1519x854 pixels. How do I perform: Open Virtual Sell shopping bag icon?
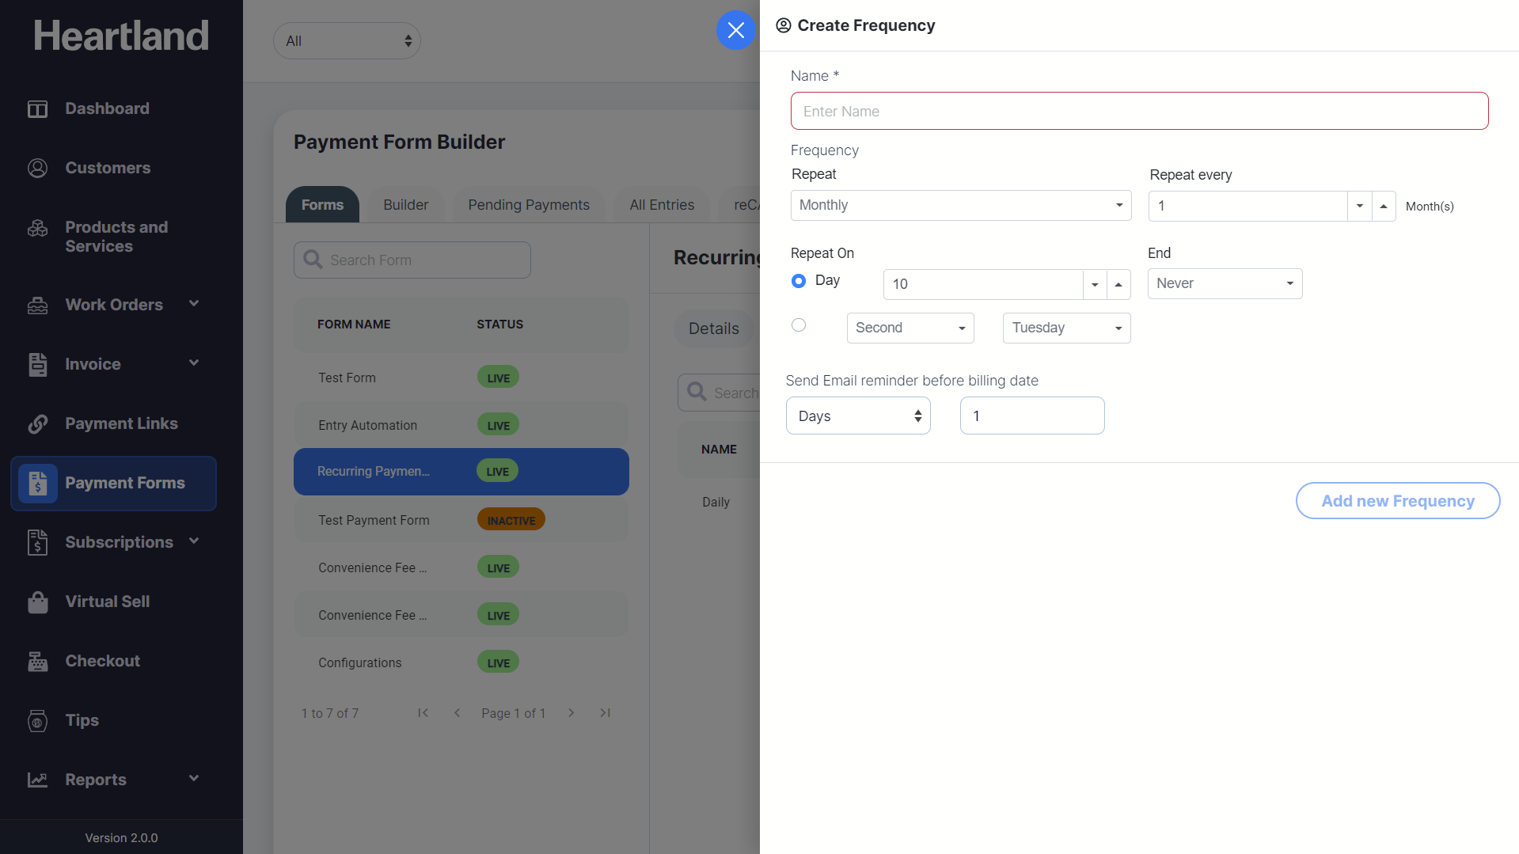click(37, 602)
